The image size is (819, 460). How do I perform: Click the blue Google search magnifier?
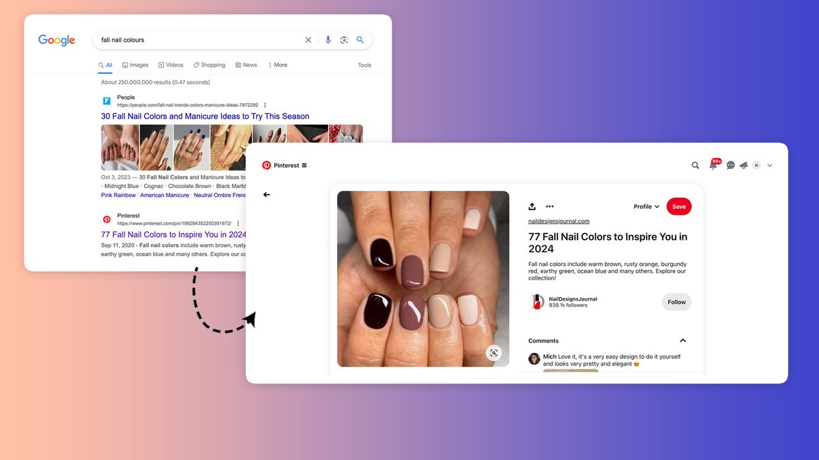coord(360,40)
